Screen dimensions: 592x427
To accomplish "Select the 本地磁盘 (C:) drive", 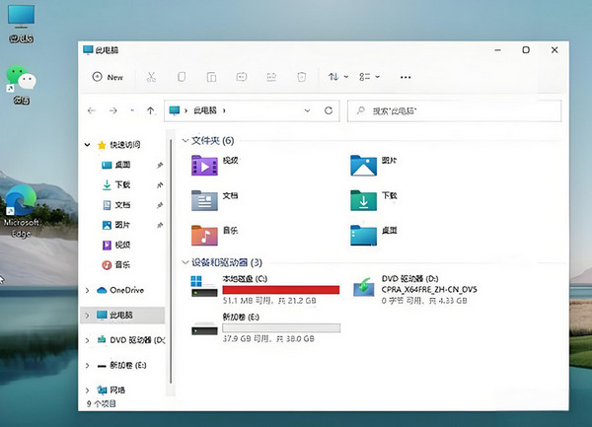I will point(252,285).
